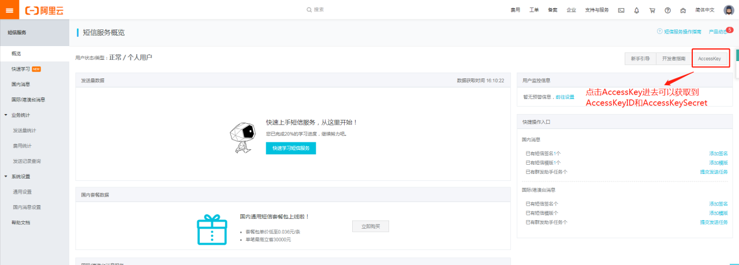Click the 数据获取时间 16:10:22 text

(480, 81)
